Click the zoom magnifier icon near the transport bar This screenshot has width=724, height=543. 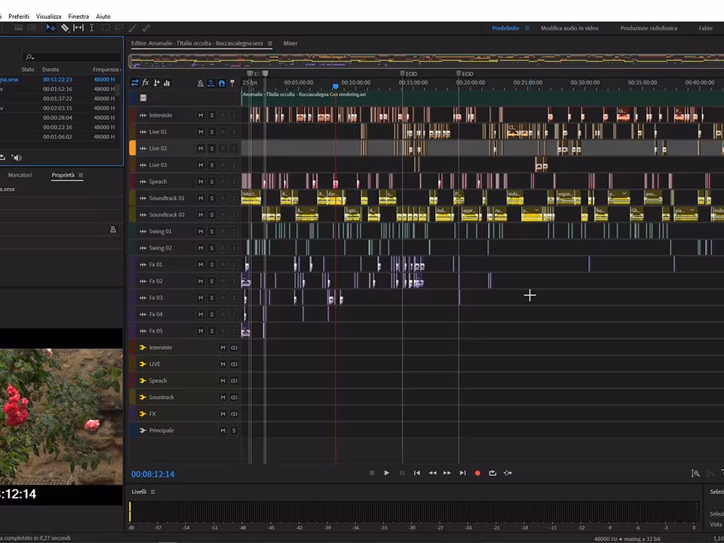click(695, 473)
